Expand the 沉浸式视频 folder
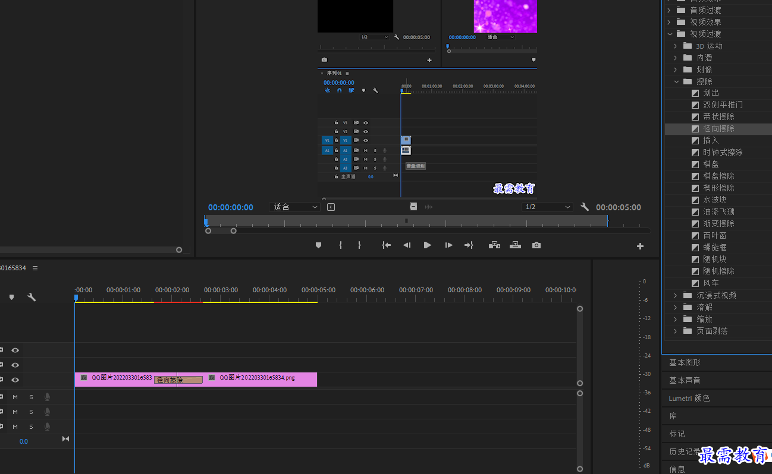 click(x=676, y=295)
